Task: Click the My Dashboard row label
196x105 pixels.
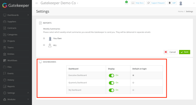Action: (75, 90)
